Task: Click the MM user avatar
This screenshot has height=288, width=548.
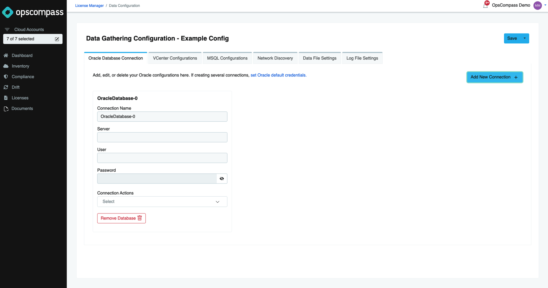Action: pyautogui.click(x=537, y=5)
